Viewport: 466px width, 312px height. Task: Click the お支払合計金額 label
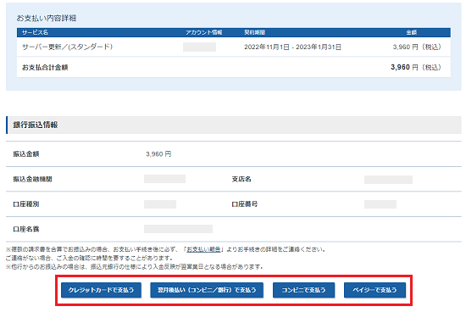pos(45,68)
